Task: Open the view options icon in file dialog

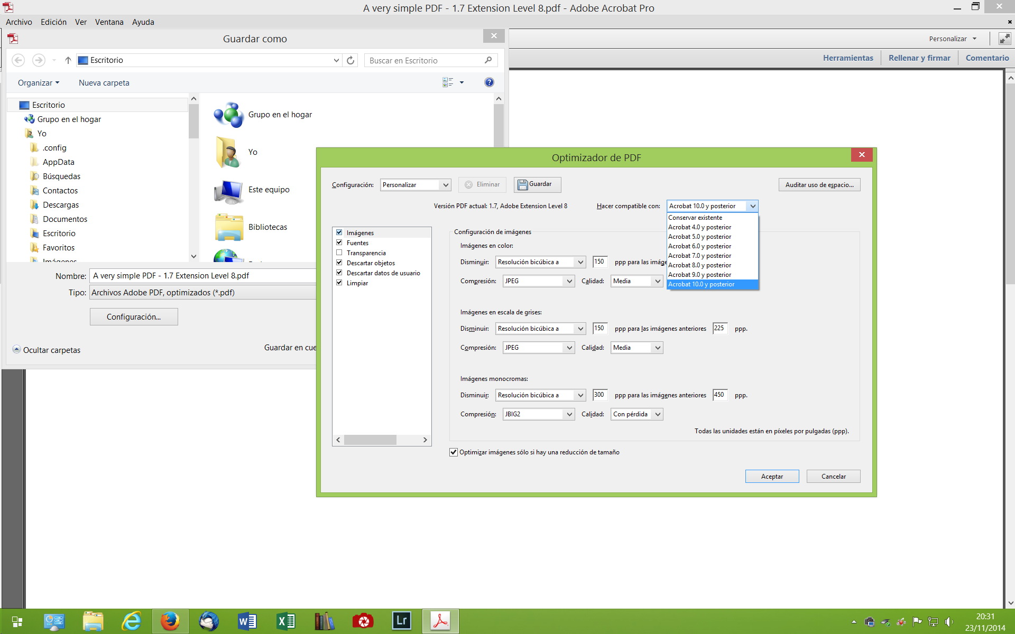Action: coord(448,82)
